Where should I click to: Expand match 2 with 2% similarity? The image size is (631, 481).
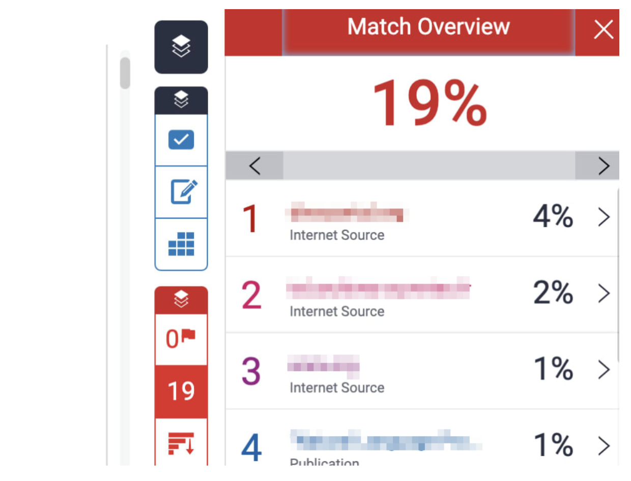click(604, 293)
